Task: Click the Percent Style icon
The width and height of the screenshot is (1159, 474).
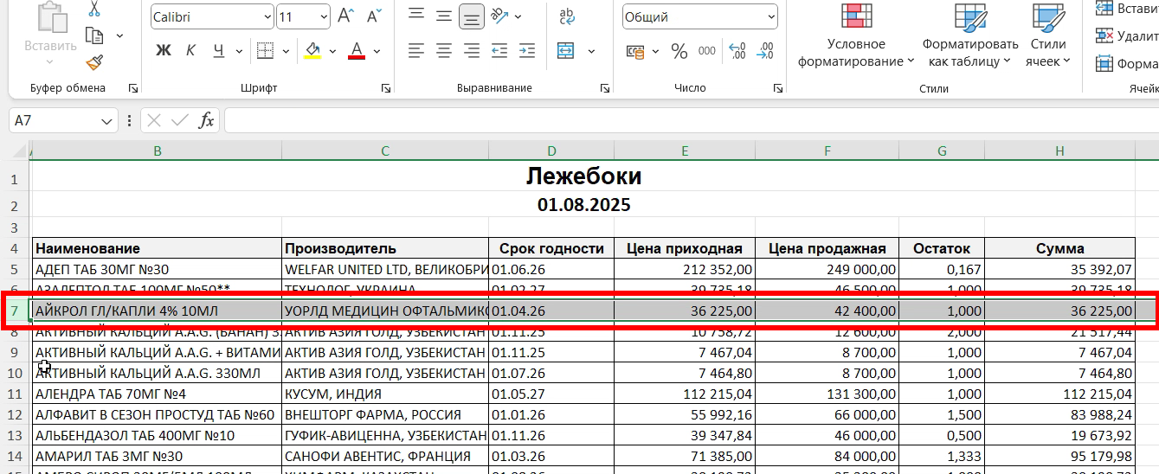Action: pyautogui.click(x=679, y=51)
